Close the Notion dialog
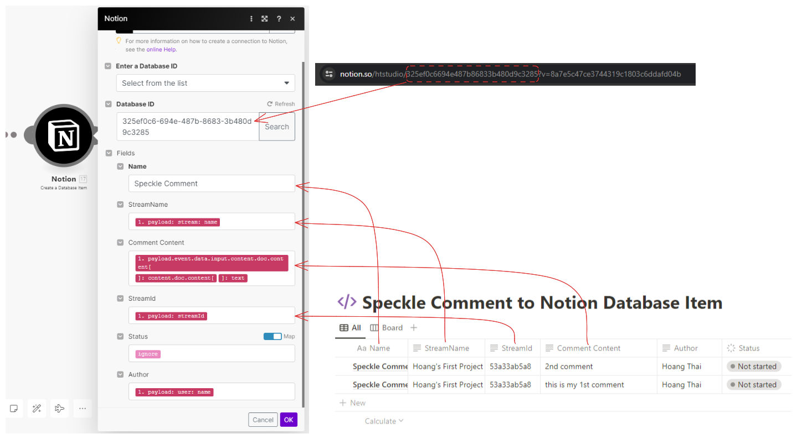The height and width of the screenshot is (439, 797). coord(292,19)
